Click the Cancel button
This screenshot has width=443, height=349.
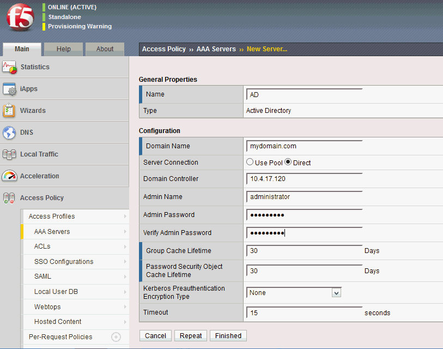click(x=155, y=336)
